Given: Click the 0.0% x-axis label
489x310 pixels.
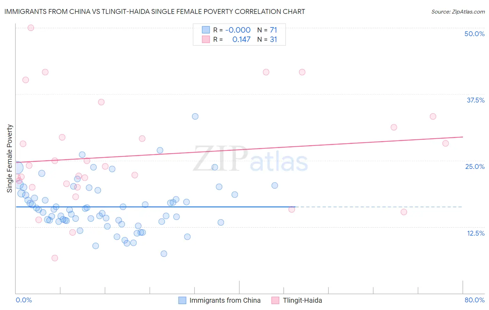Looking at the screenshot, I should coord(24,300).
